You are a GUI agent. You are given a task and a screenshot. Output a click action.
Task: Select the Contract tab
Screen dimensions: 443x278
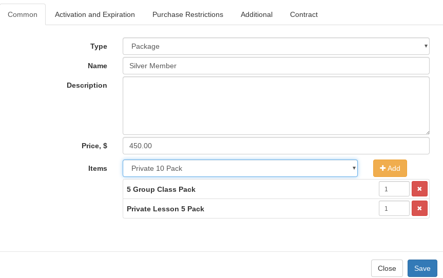[304, 14]
